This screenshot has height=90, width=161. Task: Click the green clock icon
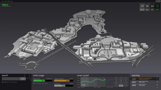[157, 6]
